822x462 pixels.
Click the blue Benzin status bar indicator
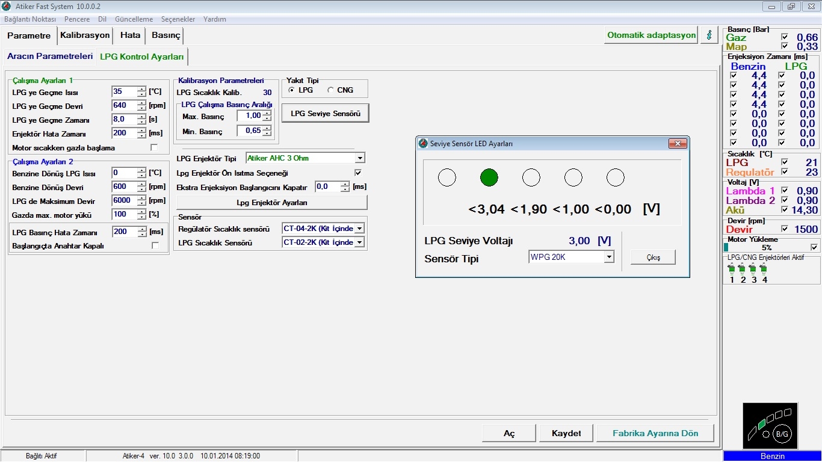[x=772, y=456]
